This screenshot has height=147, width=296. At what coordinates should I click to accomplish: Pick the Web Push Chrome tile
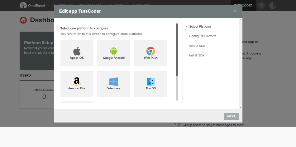pos(150,53)
